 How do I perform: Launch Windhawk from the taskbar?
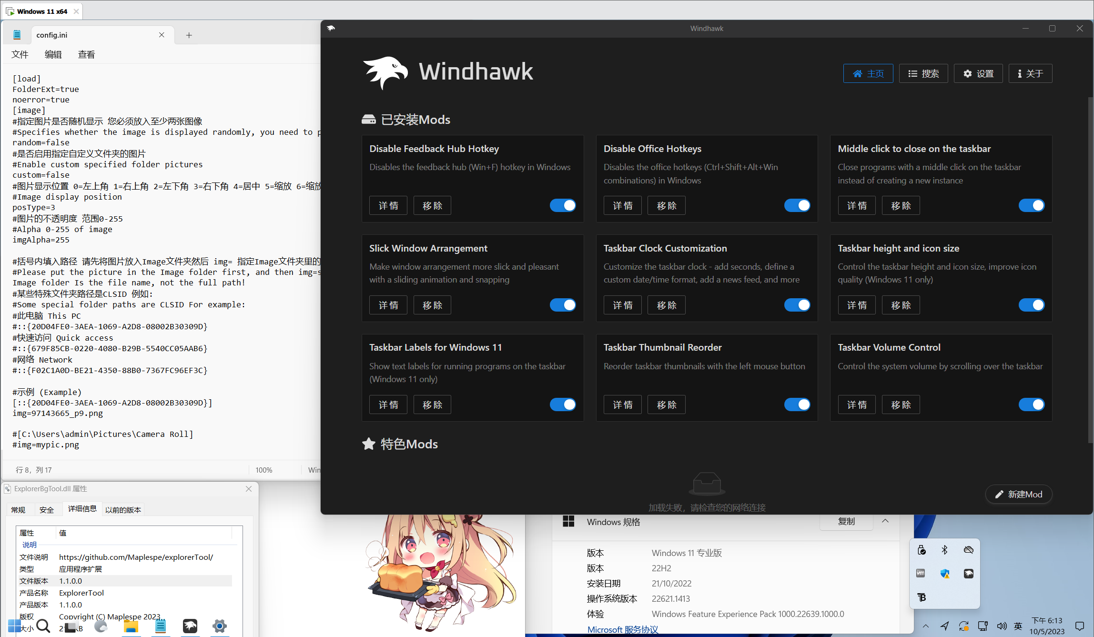(x=190, y=626)
